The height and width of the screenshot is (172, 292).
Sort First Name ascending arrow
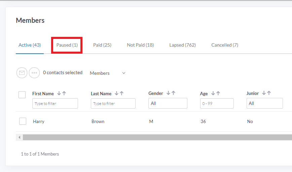(64, 94)
